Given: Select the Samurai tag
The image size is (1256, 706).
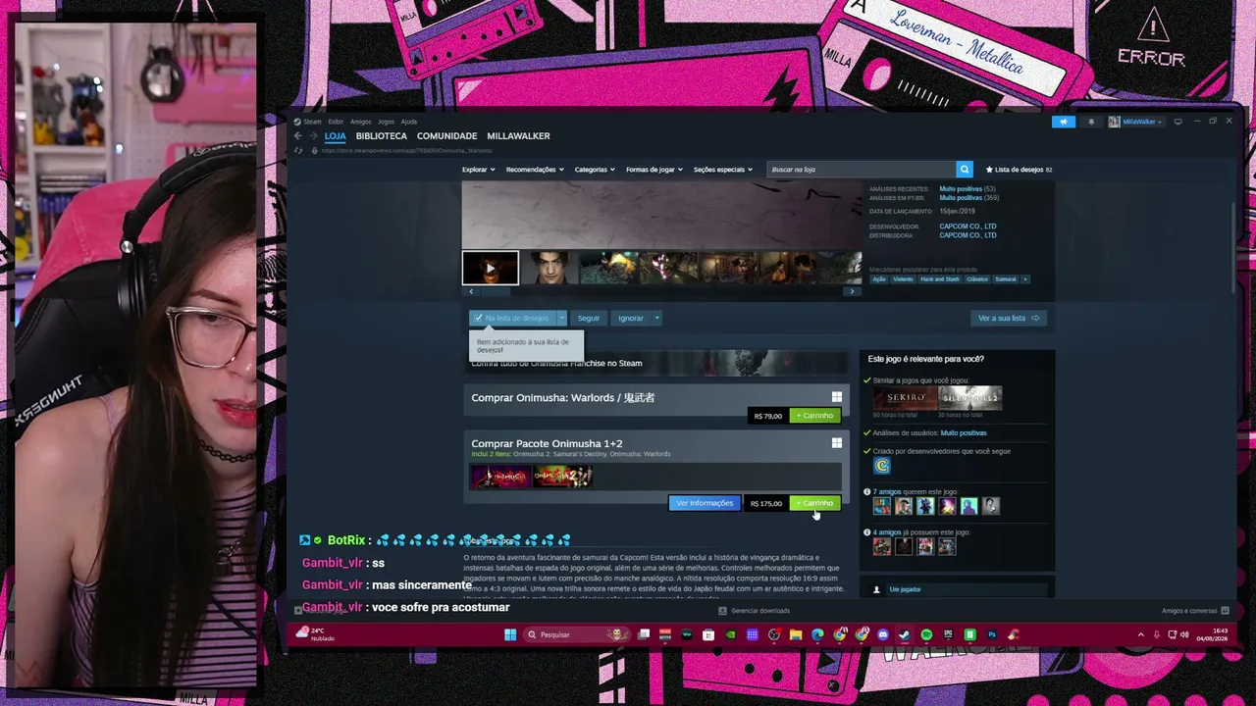Looking at the screenshot, I should point(1005,279).
